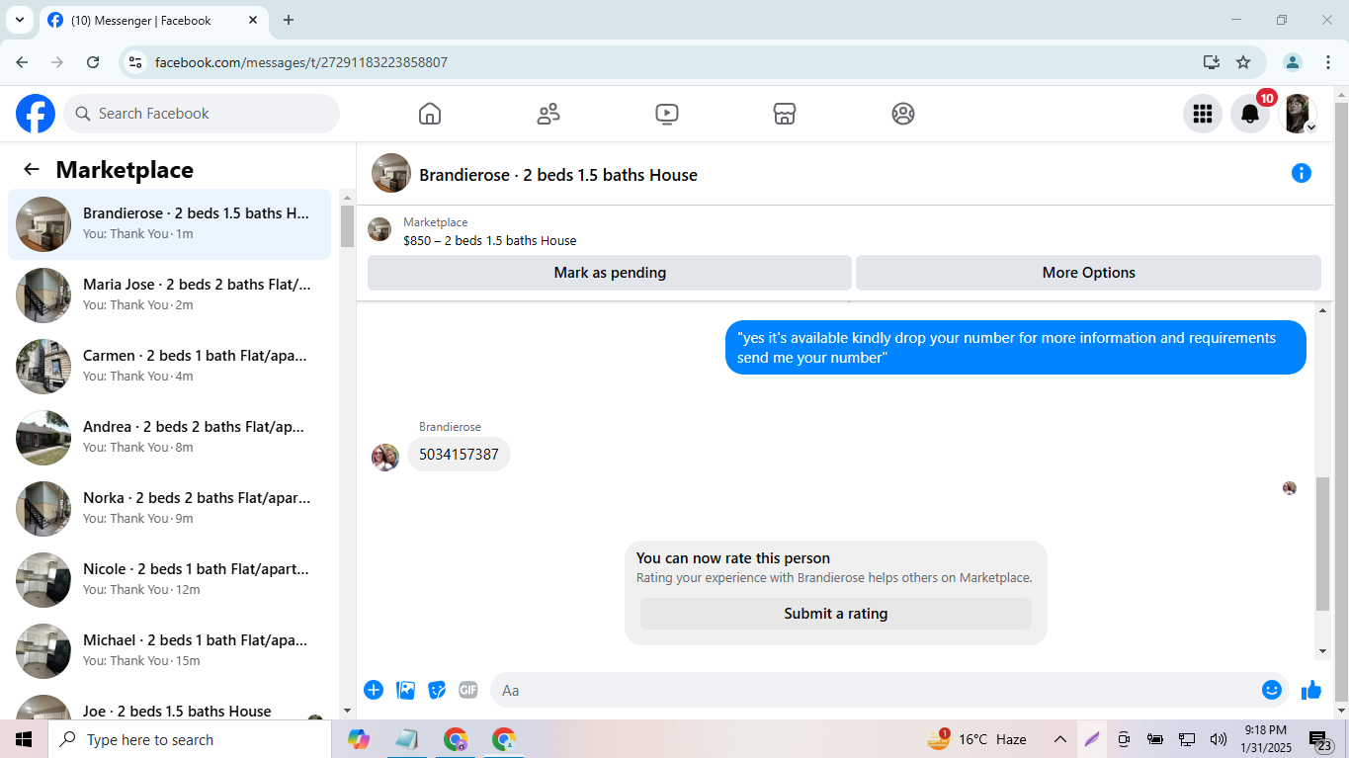Click the chat scrollbar up arrow
This screenshot has height=758, width=1349.
click(x=1323, y=311)
